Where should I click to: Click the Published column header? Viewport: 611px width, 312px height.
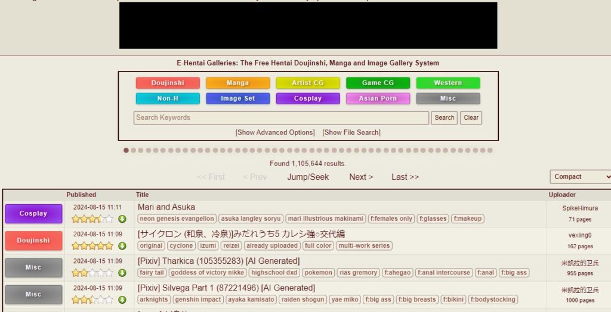(x=81, y=195)
